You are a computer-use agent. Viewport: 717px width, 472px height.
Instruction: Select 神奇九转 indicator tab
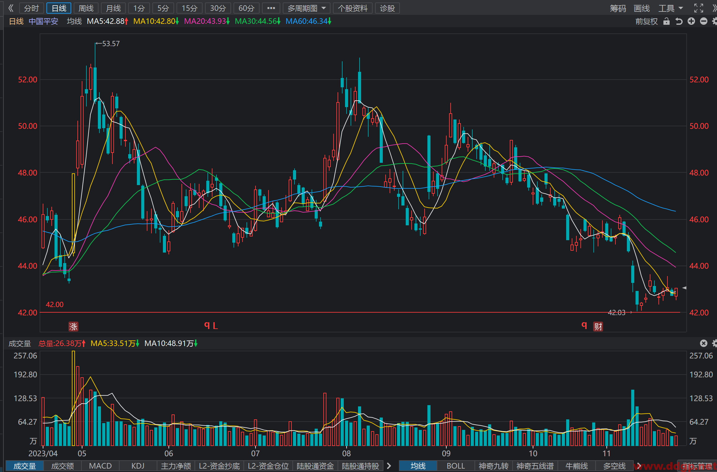point(494,466)
